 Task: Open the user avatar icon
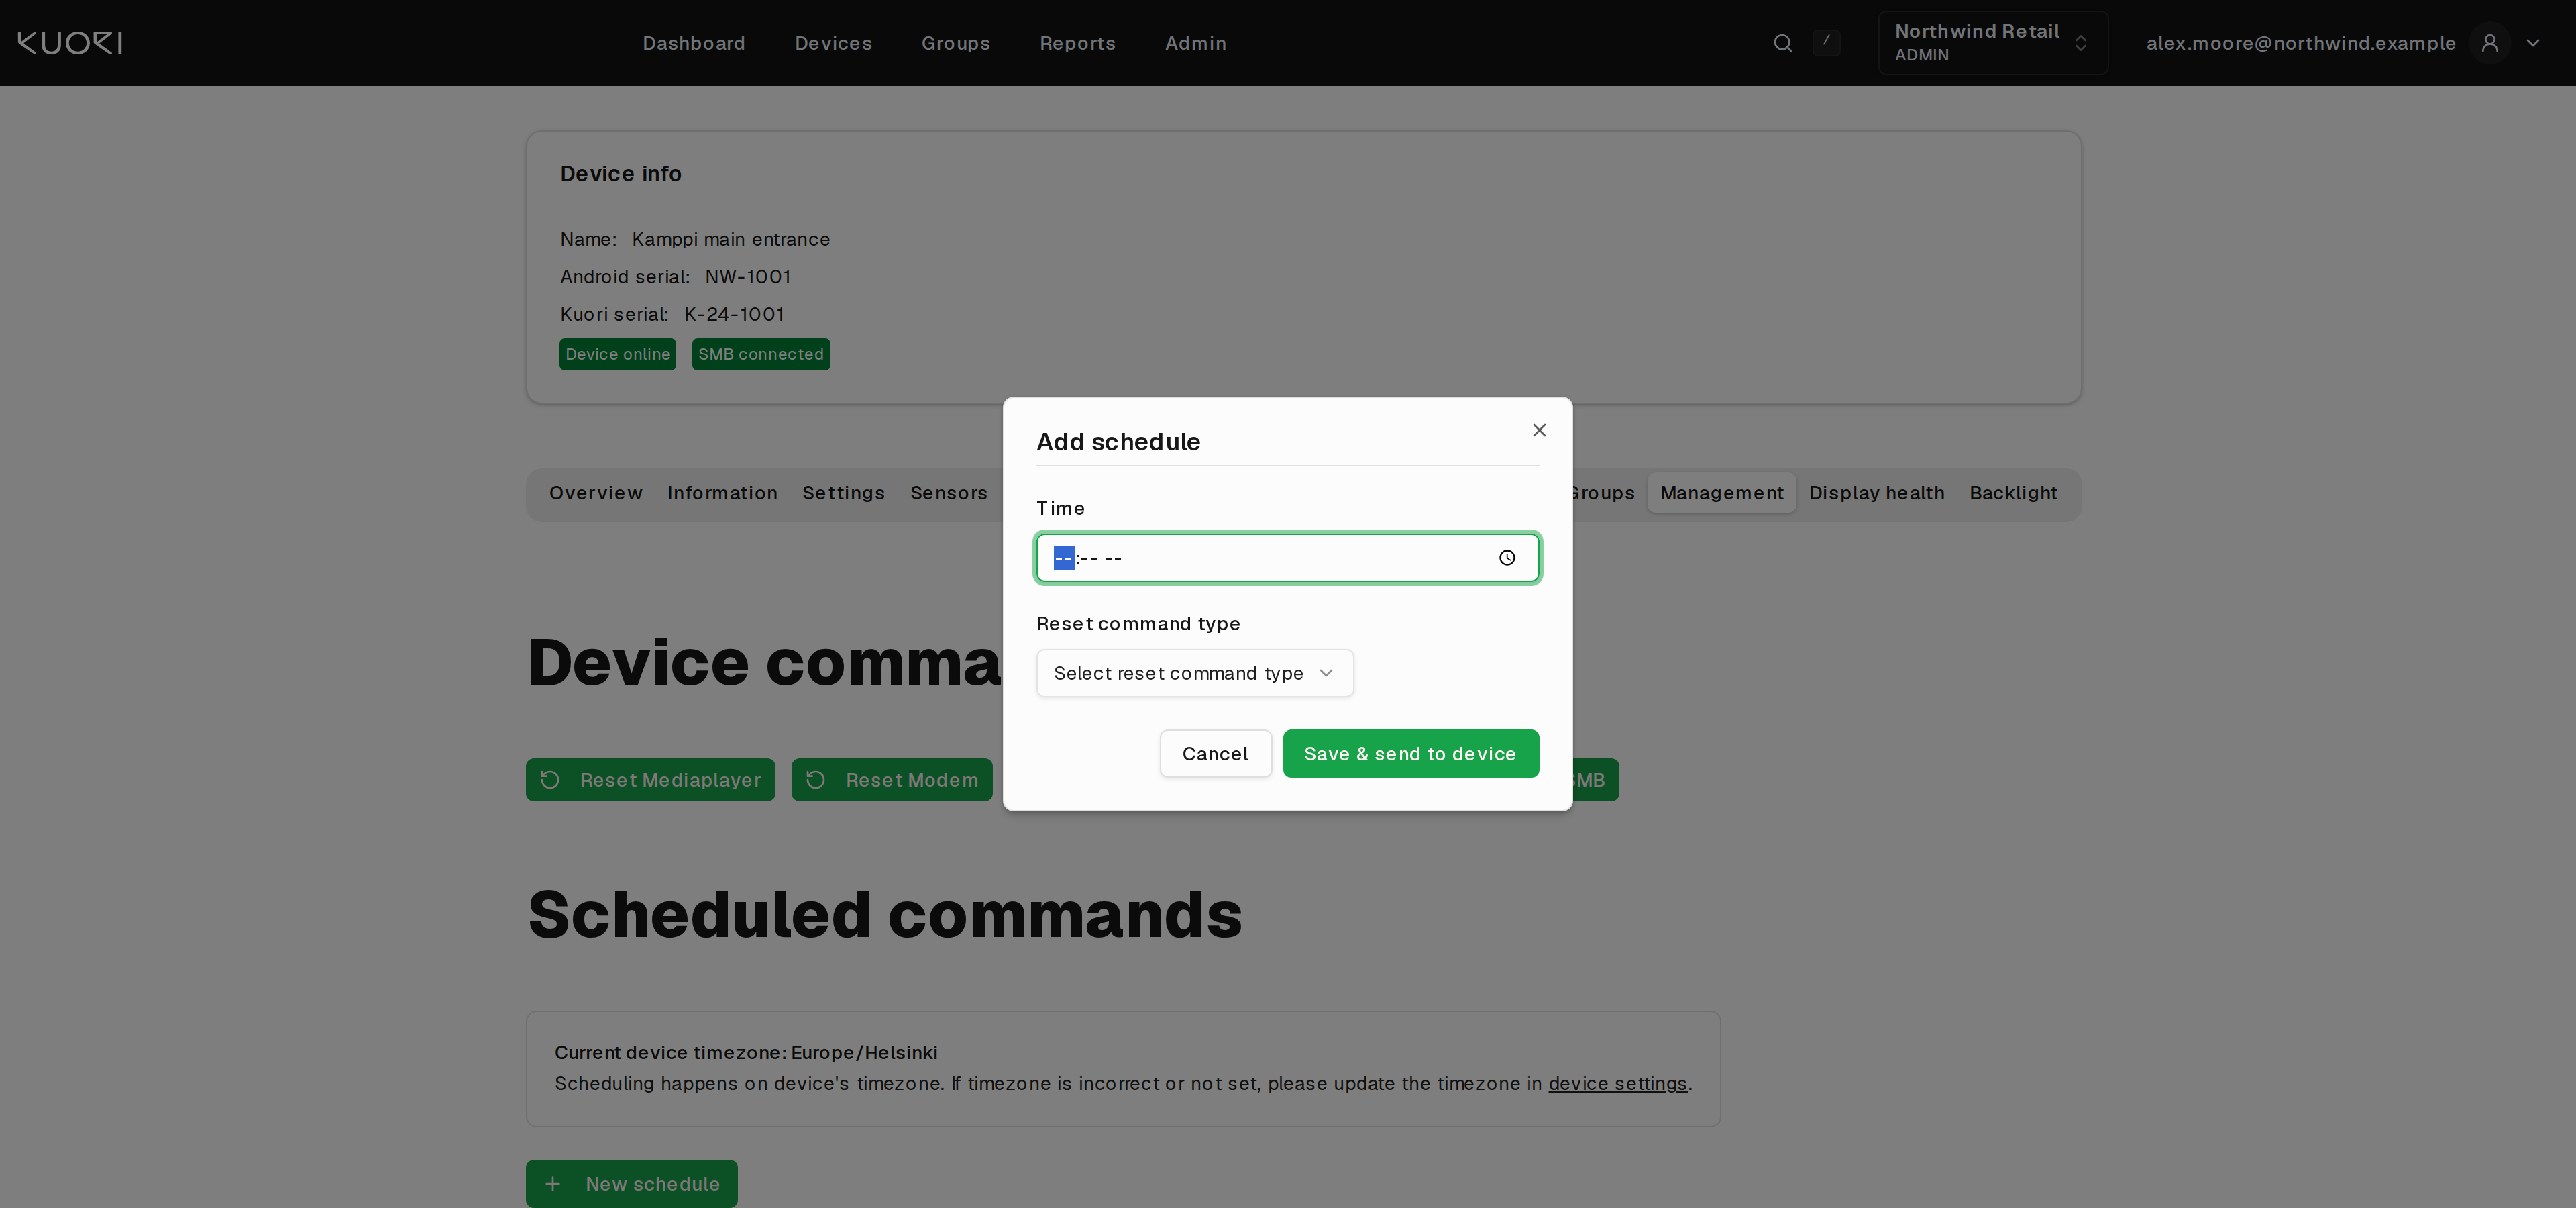(x=2489, y=43)
